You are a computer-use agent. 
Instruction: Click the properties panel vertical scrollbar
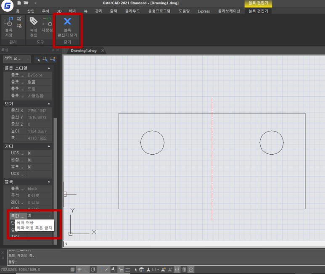click(55, 168)
